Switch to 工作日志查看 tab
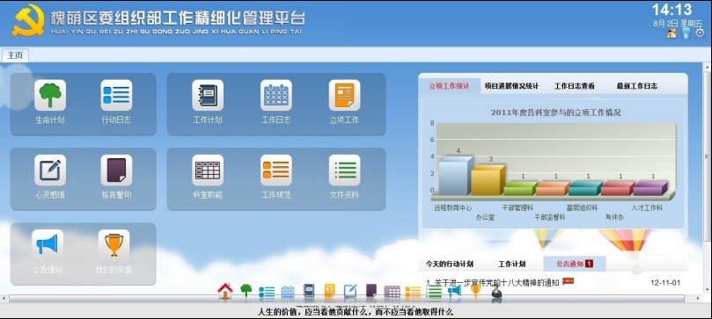This screenshot has height=319, width=712. (574, 85)
